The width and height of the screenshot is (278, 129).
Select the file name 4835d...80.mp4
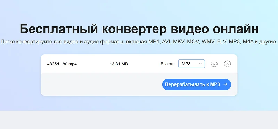tap(62, 64)
